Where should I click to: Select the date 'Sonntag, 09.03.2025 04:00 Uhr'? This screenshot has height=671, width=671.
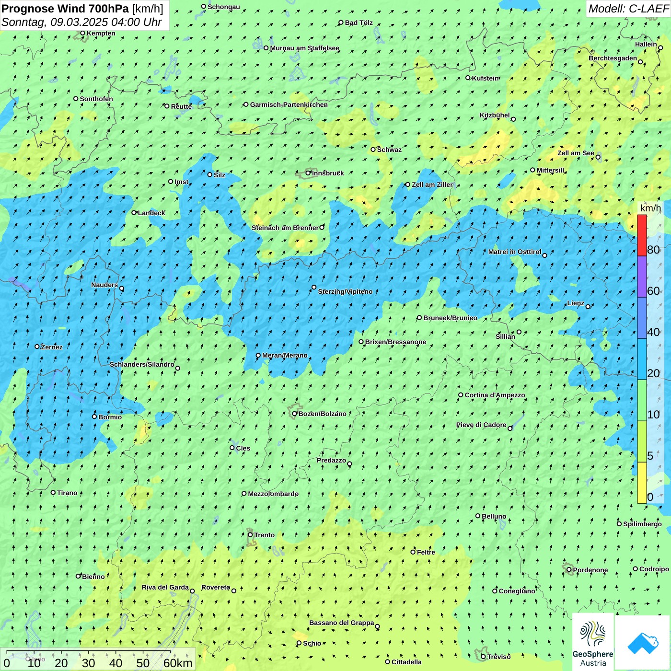81,22
